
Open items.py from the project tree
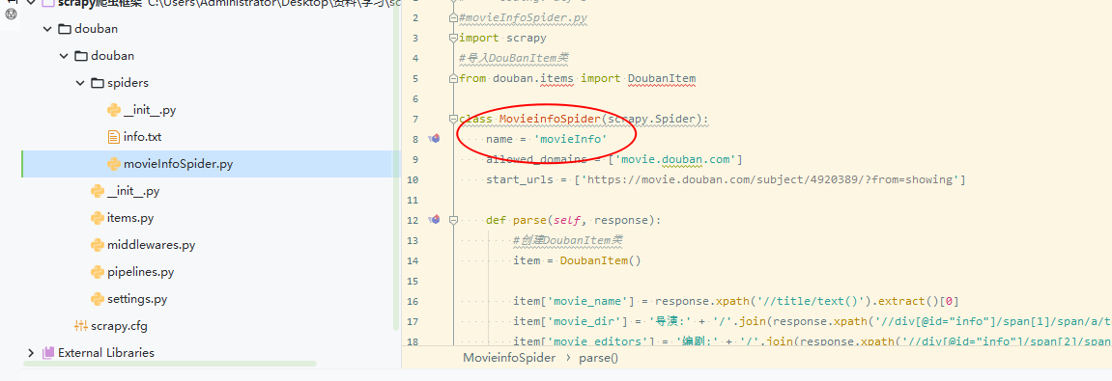click(129, 218)
